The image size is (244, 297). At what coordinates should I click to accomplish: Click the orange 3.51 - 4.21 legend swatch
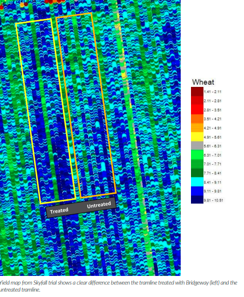pos(197,119)
